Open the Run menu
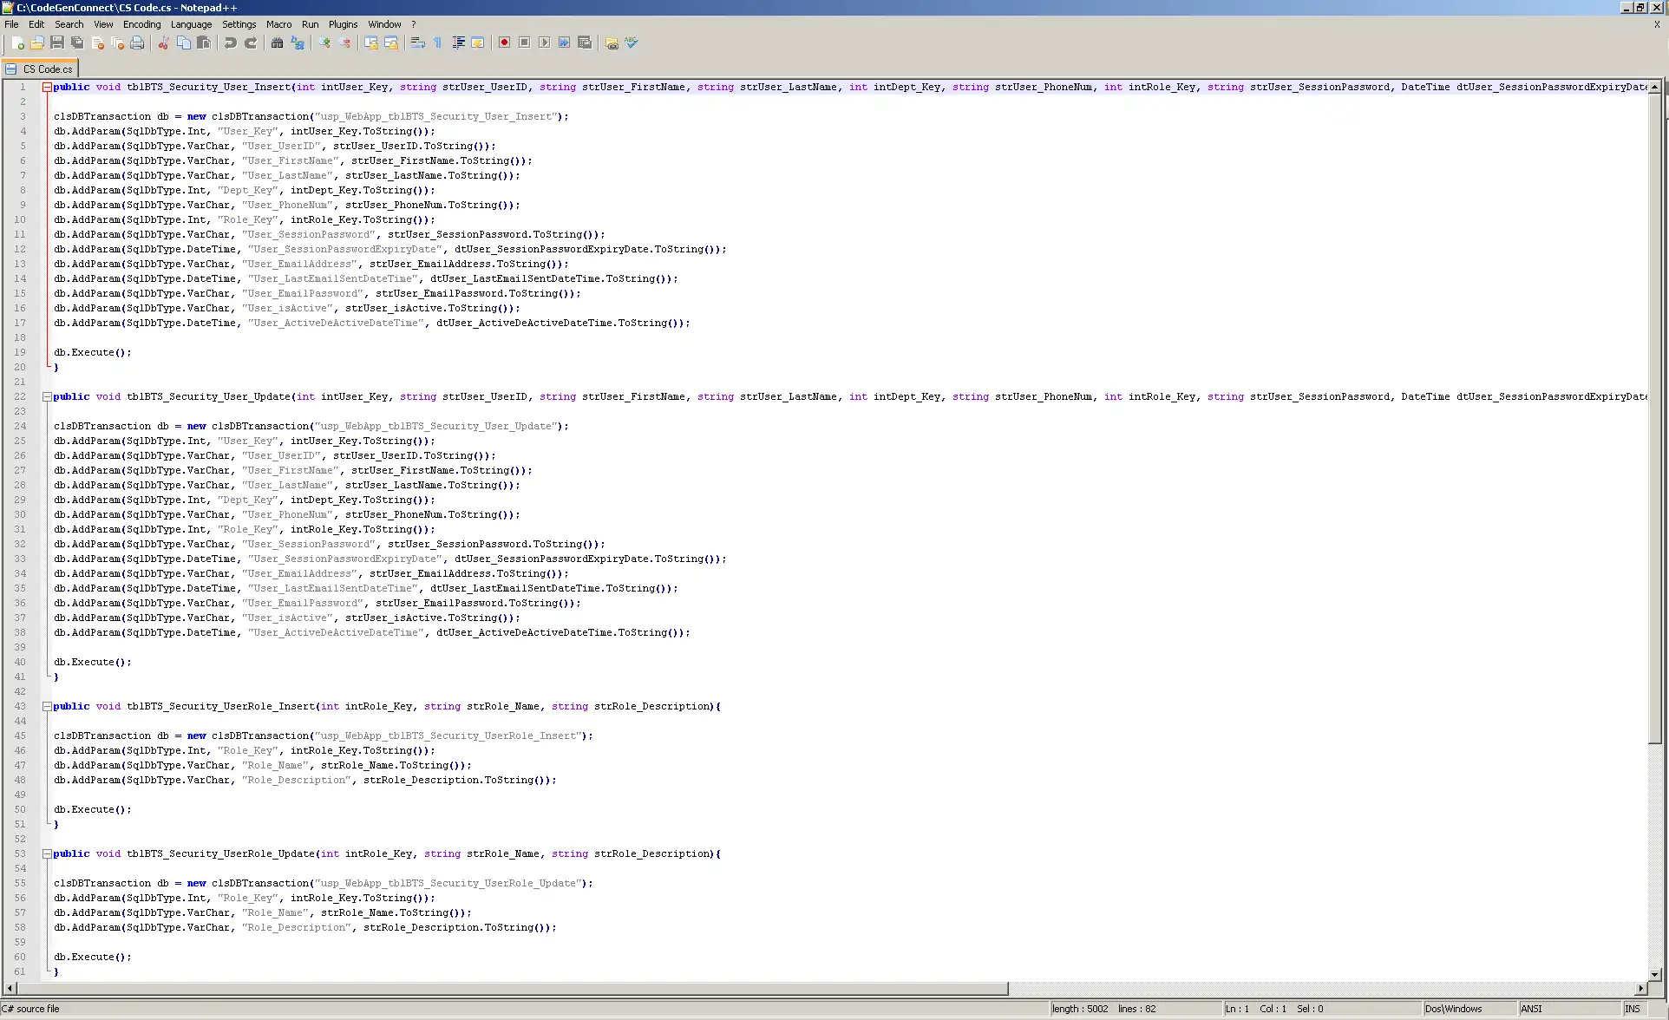Screen dimensions: 1669x1020 click(310, 24)
